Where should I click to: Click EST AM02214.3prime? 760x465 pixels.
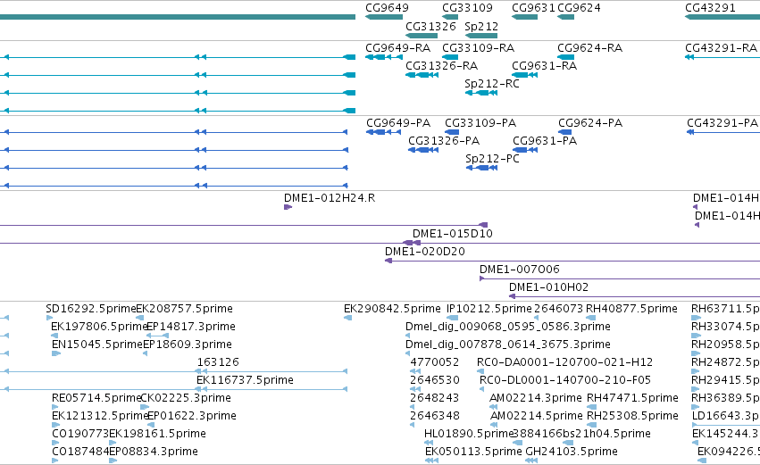pos(535,398)
